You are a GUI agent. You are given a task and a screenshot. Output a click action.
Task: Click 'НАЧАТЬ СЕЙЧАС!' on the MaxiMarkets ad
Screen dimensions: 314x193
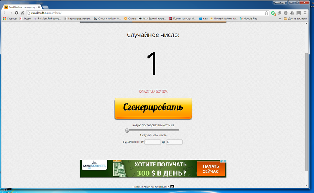point(210,169)
